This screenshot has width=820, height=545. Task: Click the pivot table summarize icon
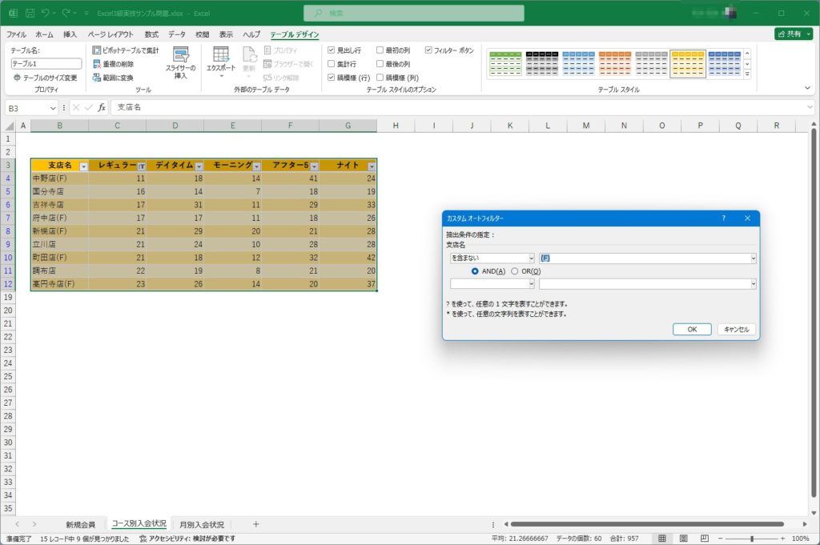coord(97,50)
